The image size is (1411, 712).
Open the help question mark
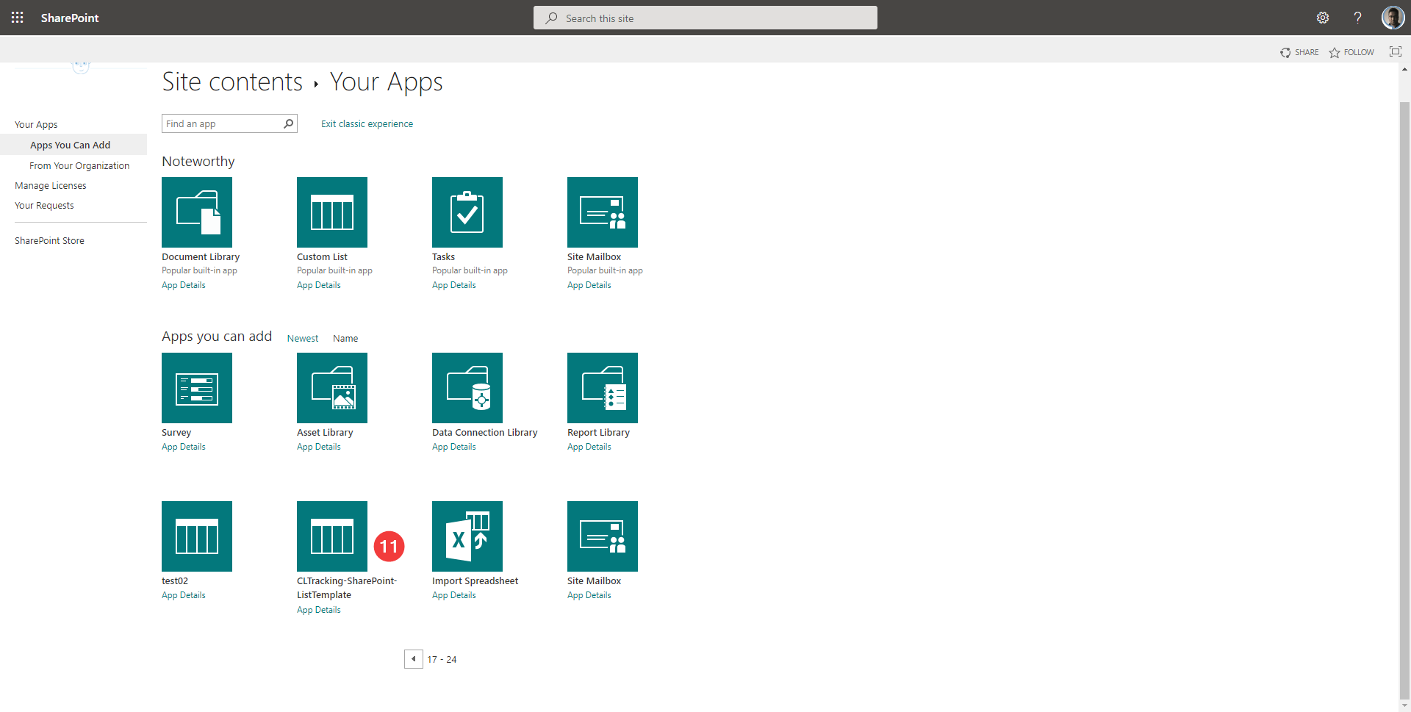coord(1357,18)
